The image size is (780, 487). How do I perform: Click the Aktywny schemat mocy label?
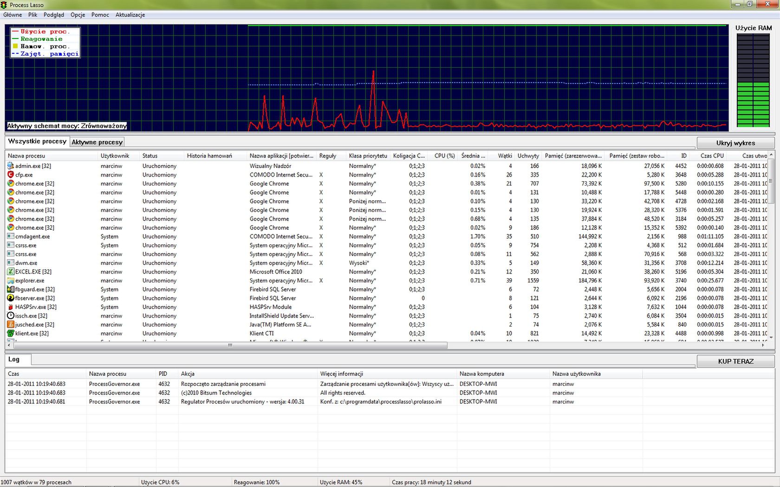[x=67, y=126]
